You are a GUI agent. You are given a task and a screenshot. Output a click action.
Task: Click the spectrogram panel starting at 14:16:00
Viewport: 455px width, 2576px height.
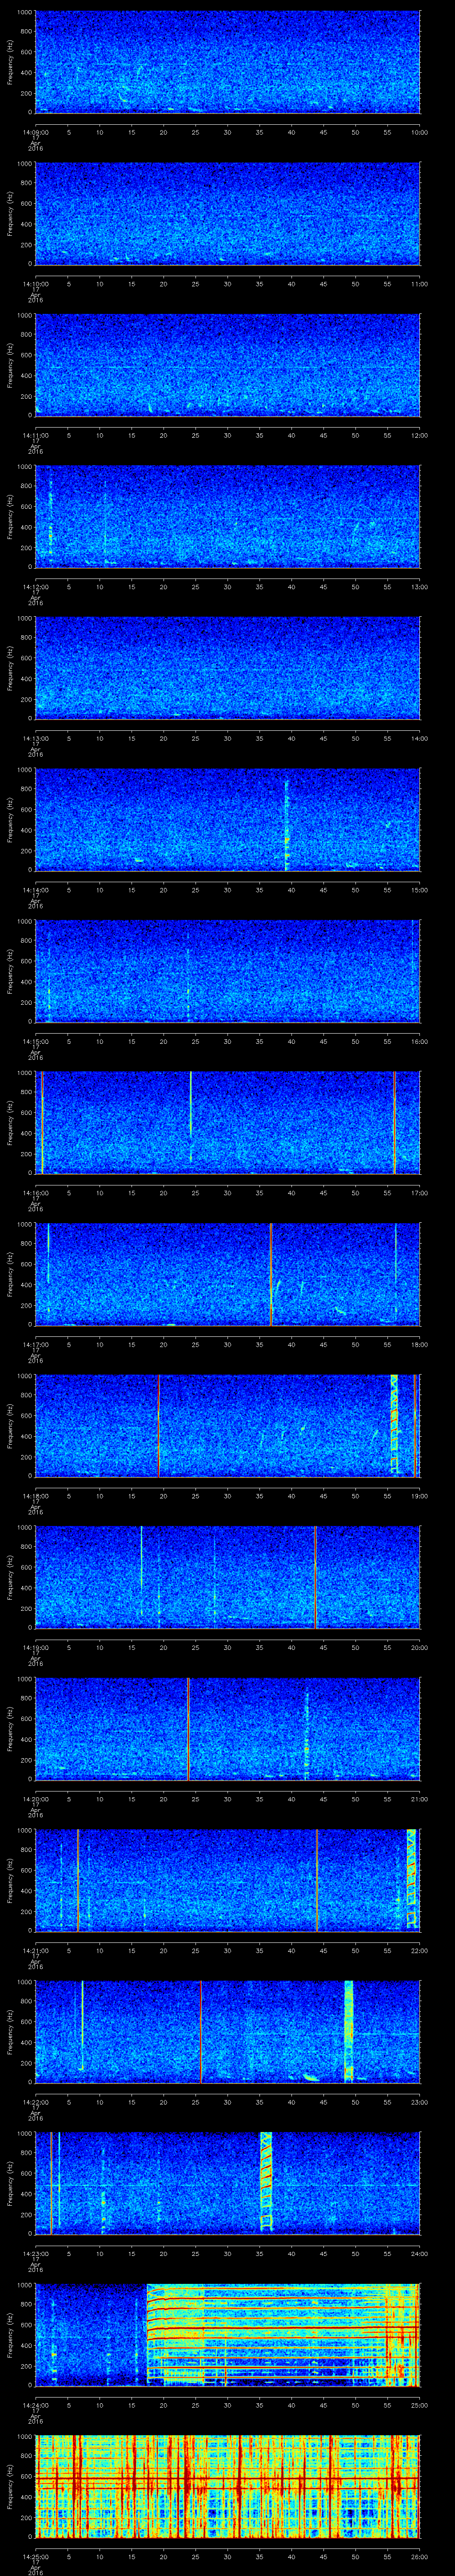[227, 1122]
